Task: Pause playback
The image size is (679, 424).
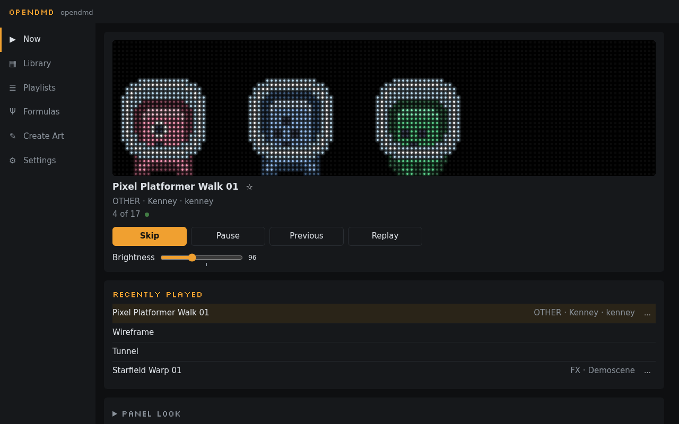Action: (228, 236)
